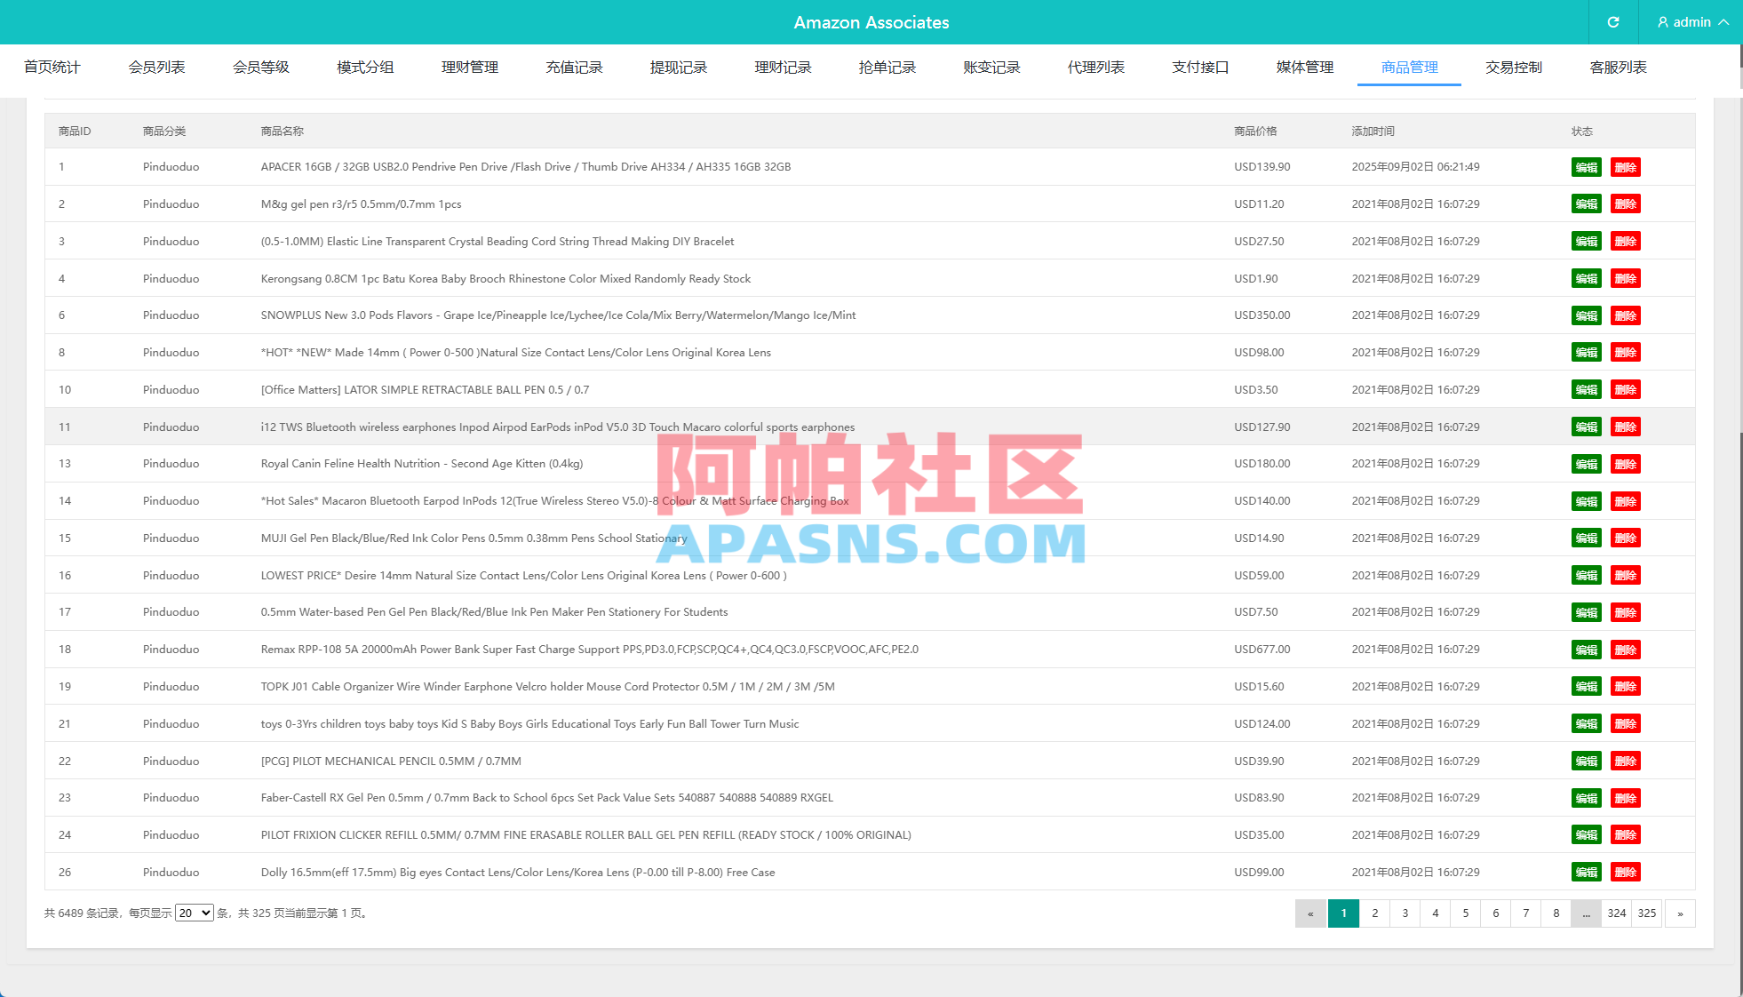Delete the Royal Canin kitten nutrition product

[1626, 463]
